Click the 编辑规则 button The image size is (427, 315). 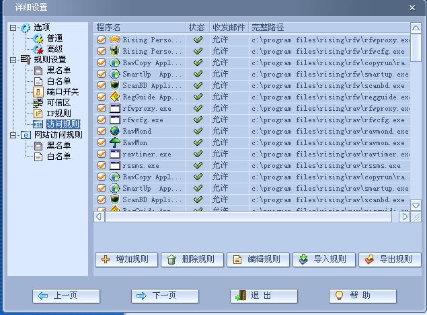click(258, 260)
